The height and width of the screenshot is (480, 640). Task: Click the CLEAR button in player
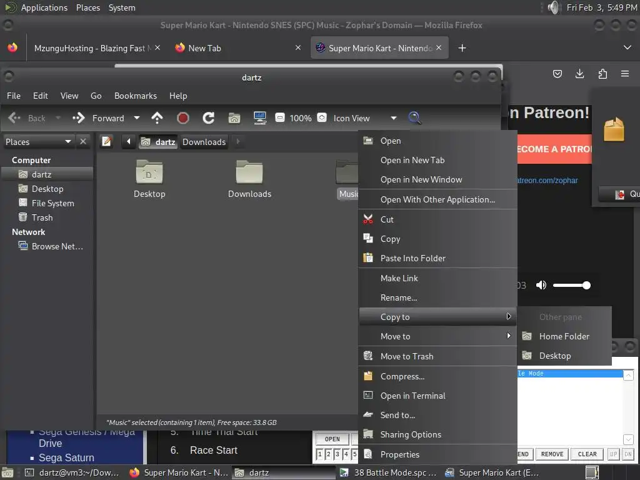587,454
